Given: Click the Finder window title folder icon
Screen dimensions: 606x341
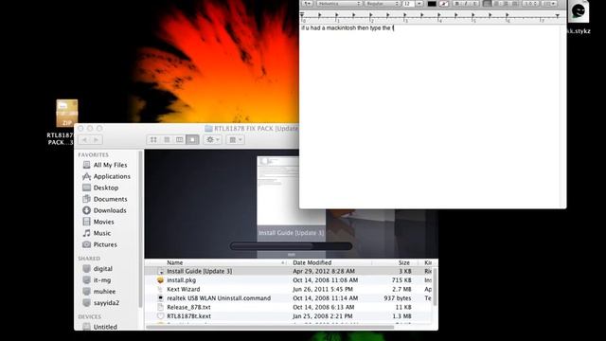Looking at the screenshot, I should 208,129.
